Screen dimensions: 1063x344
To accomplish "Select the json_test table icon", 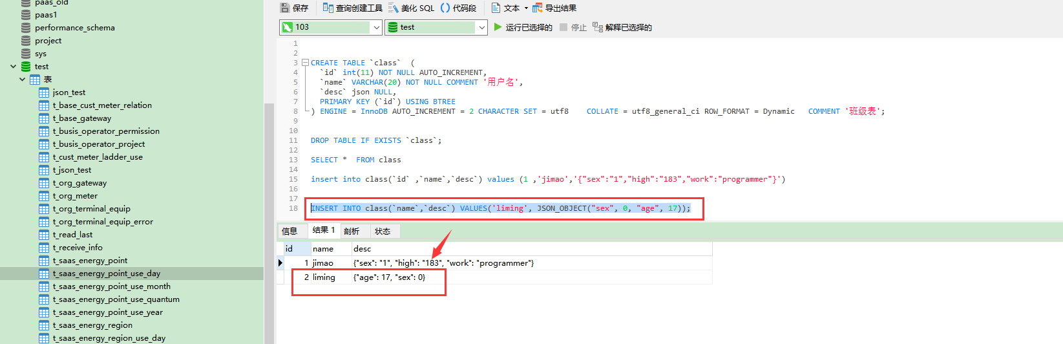I will [44, 92].
